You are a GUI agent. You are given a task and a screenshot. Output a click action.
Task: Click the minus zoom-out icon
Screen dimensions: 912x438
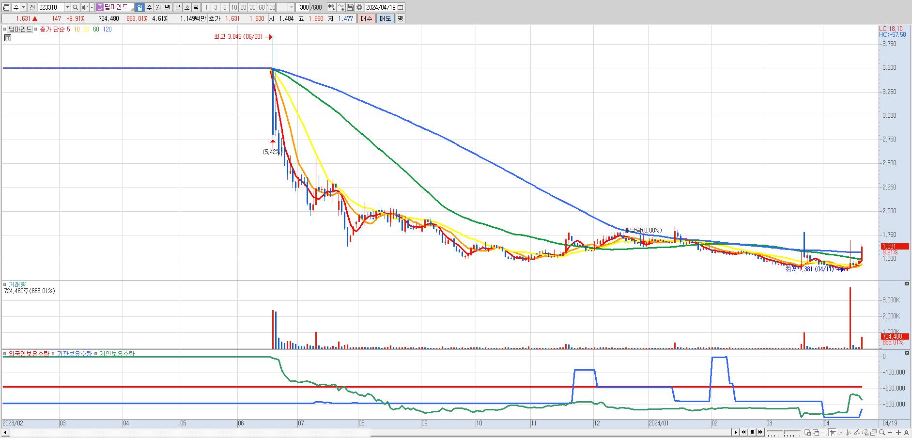(x=890, y=433)
